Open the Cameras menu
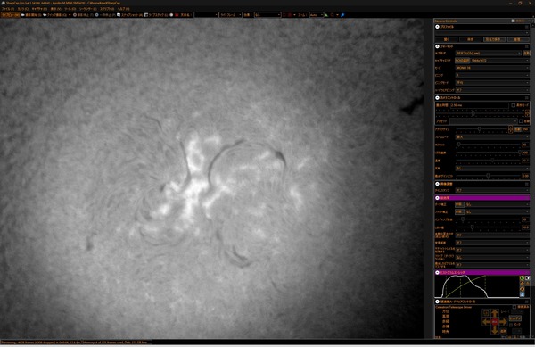Screen dimensions: 535x347 click(x=23, y=9)
